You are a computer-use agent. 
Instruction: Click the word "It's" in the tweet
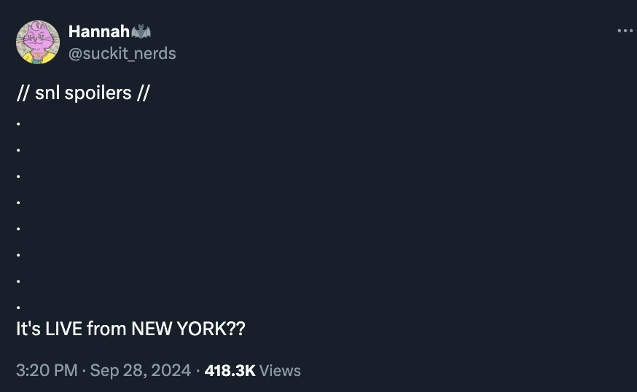28,329
